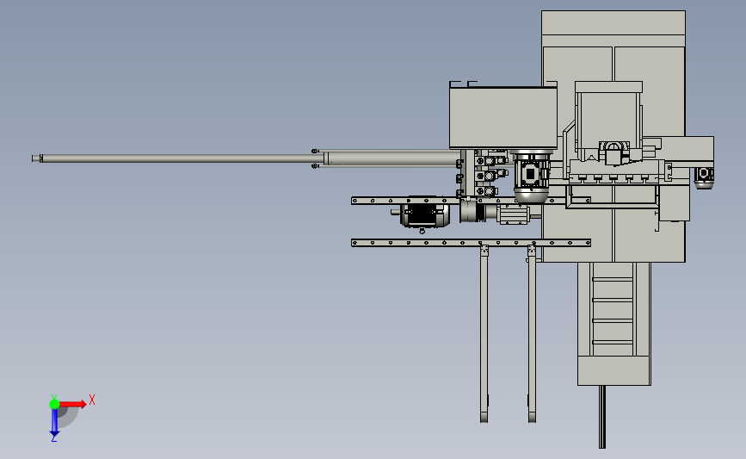Screen dimensions: 746x459
Task: Click the blue Z axis arrow of the triad
Action: click(x=54, y=421)
